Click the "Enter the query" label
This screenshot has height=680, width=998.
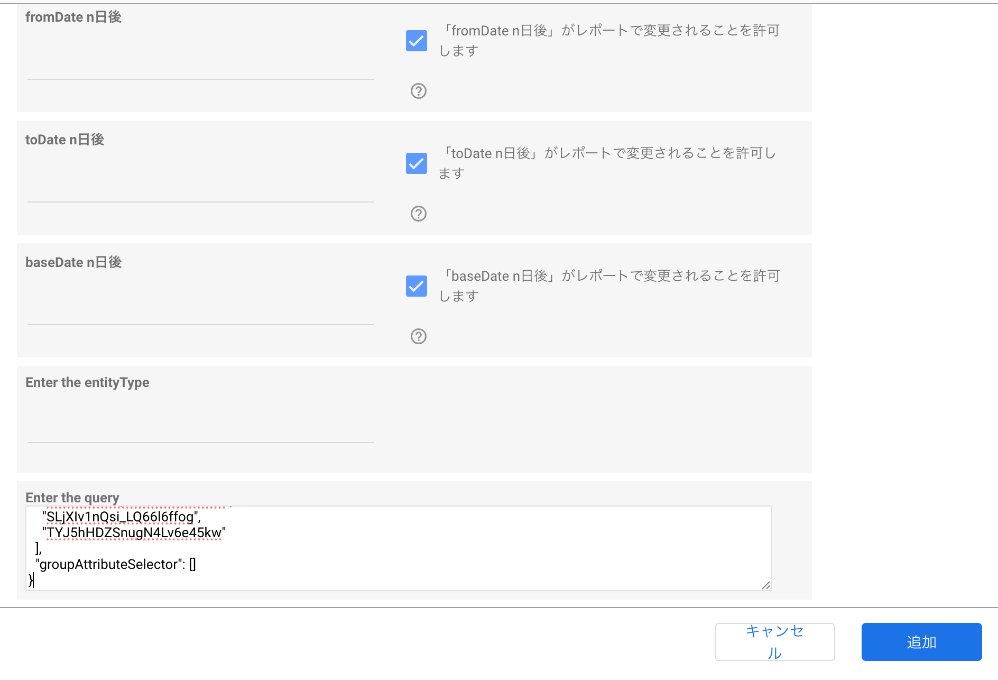point(72,498)
